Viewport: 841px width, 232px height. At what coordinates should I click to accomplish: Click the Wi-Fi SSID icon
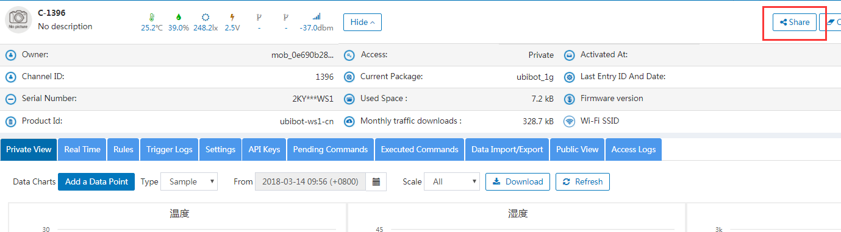point(569,121)
